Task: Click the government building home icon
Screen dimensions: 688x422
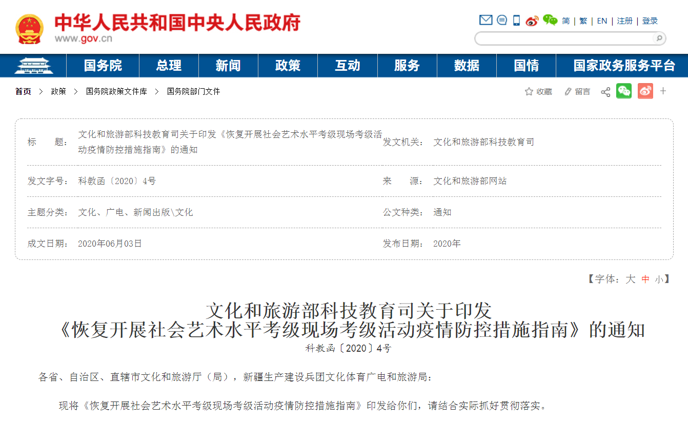Action: (33, 66)
